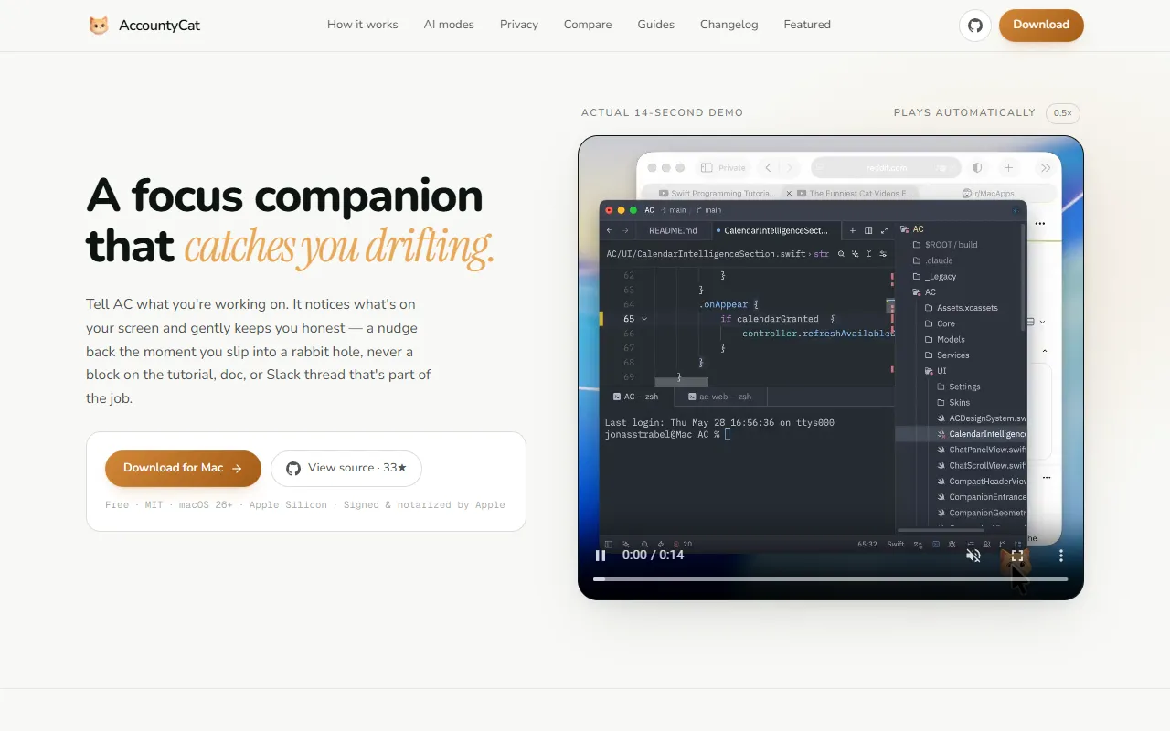Switch to the README.md tab in the demo editor

pyautogui.click(x=673, y=231)
